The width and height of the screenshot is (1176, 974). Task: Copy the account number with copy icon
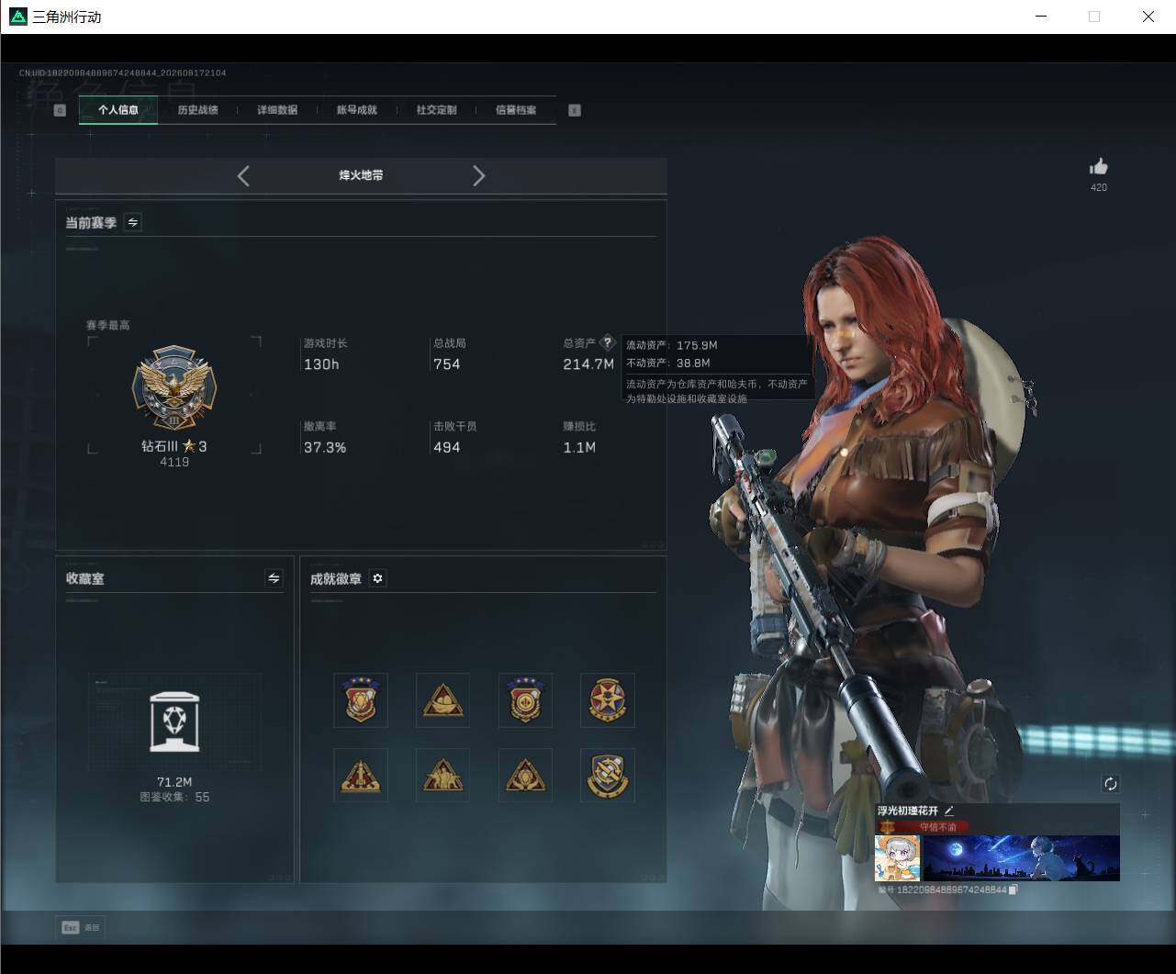[1014, 890]
